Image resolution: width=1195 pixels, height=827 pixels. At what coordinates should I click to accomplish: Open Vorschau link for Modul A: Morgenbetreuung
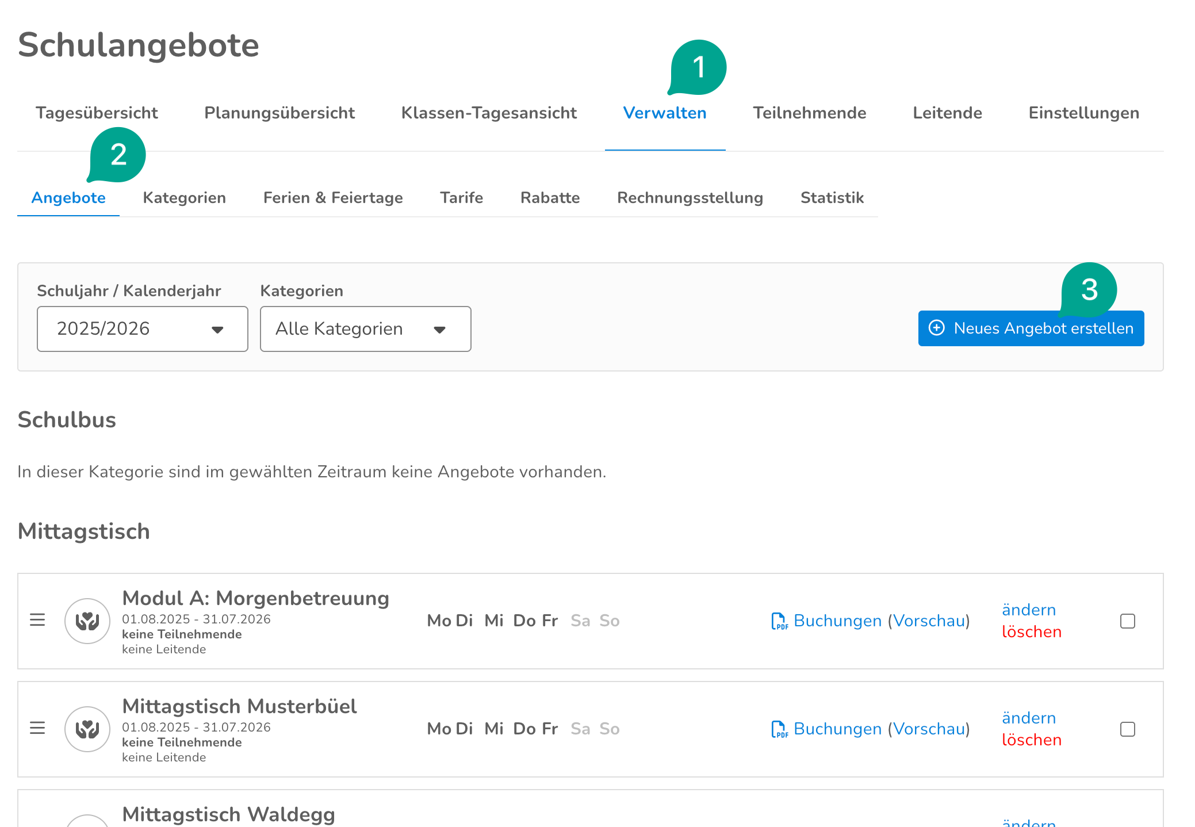(x=929, y=621)
